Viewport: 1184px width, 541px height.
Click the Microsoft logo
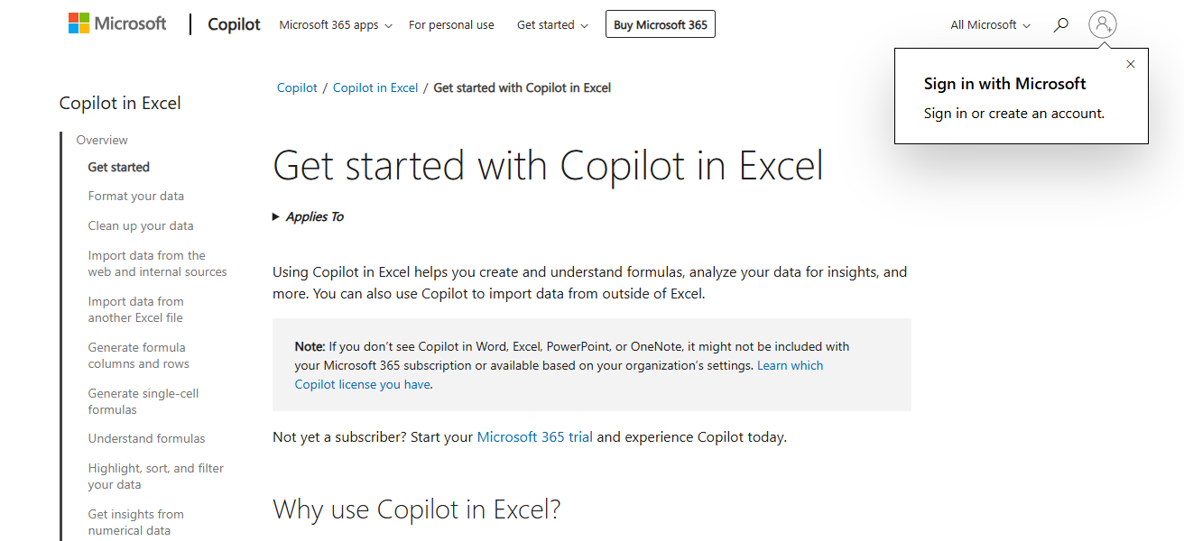pyautogui.click(x=116, y=23)
